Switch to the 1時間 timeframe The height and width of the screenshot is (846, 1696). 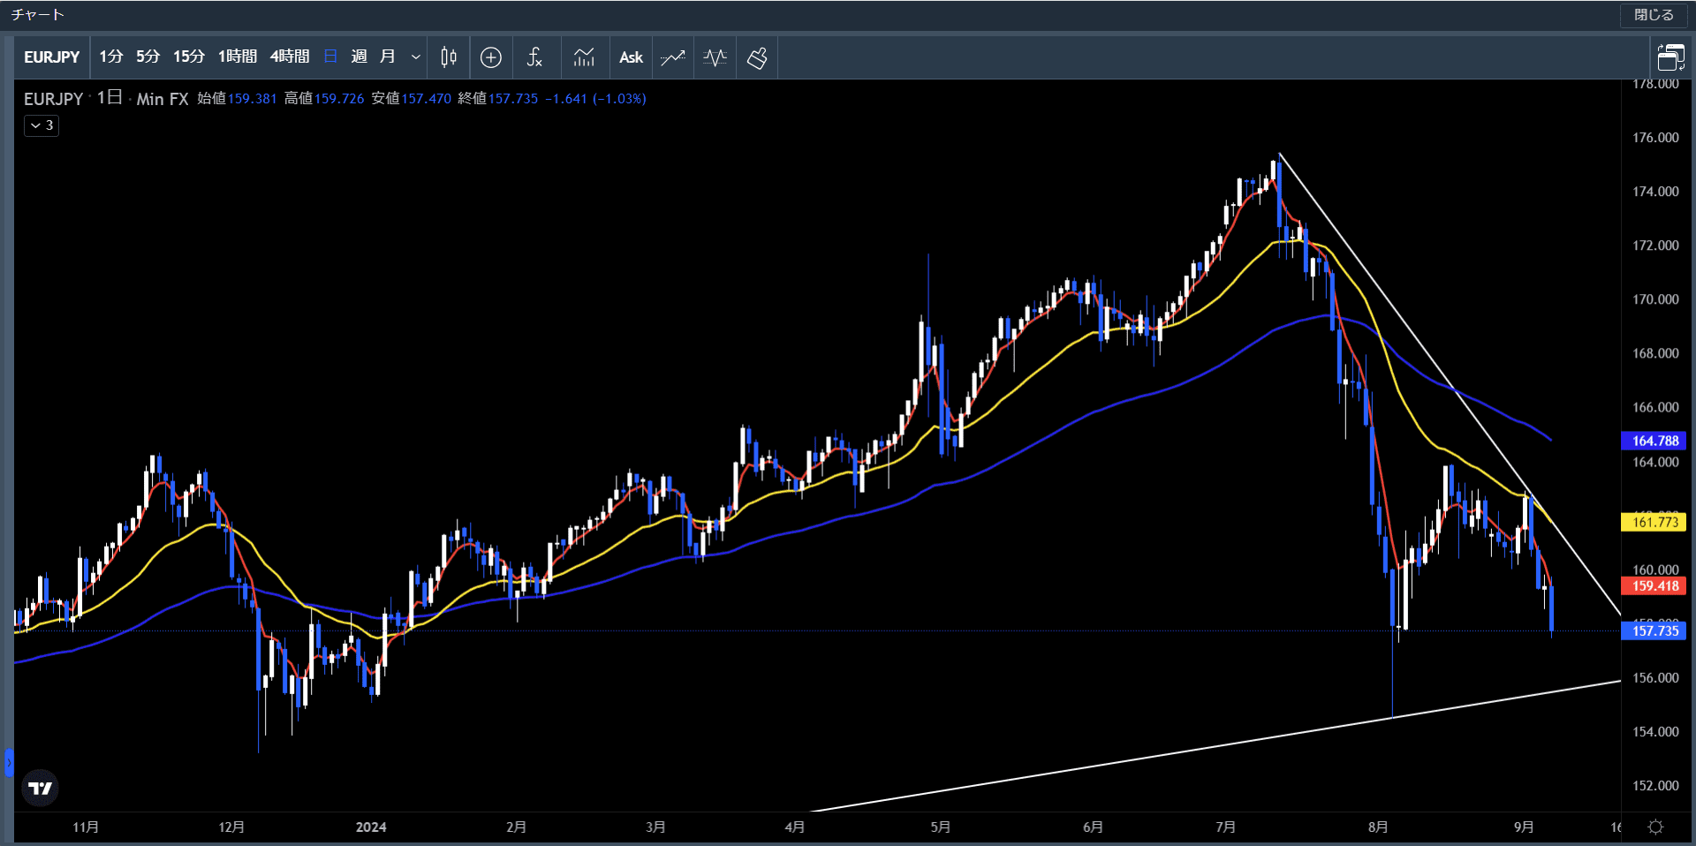coord(237,57)
